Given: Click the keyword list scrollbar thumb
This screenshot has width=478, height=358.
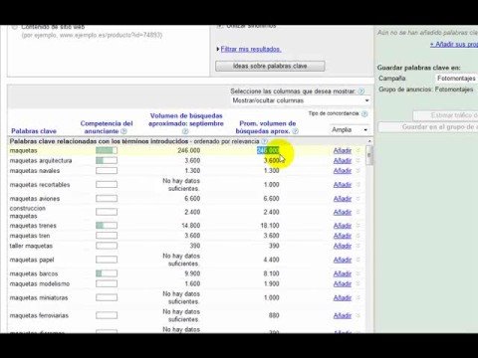Looking at the screenshot, I should tap(369, 155).
